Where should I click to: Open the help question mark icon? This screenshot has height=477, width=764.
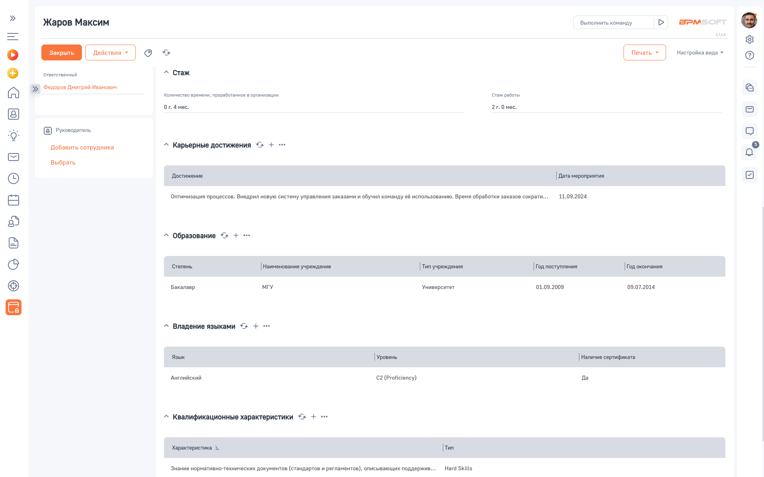[x=750, y=55]
